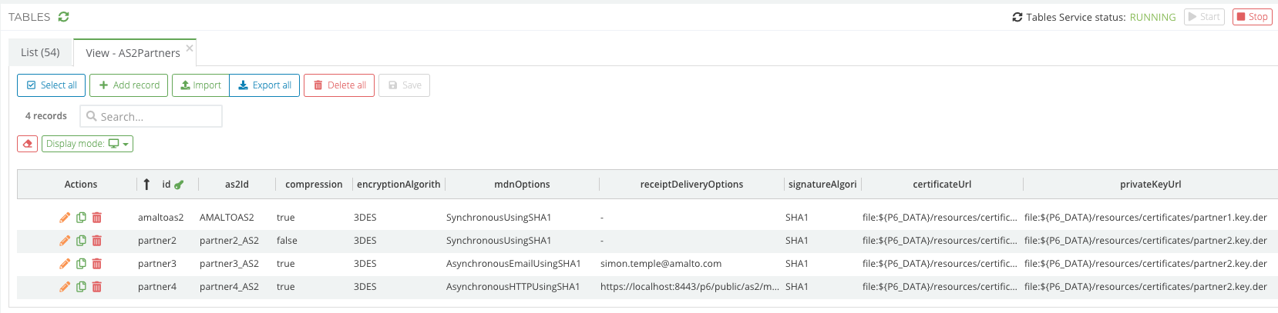Delete the partner3 record using trash icon
The height and width of the screenshot is (313, 1278).
click(x=97, y=264)
